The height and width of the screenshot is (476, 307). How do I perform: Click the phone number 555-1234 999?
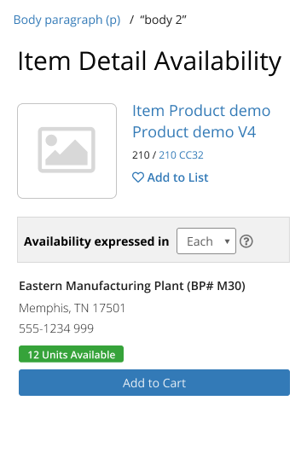click(x=56, y=328)
